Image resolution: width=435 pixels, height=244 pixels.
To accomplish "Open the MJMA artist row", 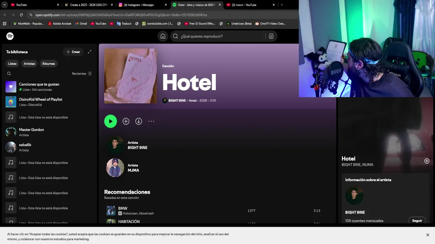I will (x=217, y=168).
